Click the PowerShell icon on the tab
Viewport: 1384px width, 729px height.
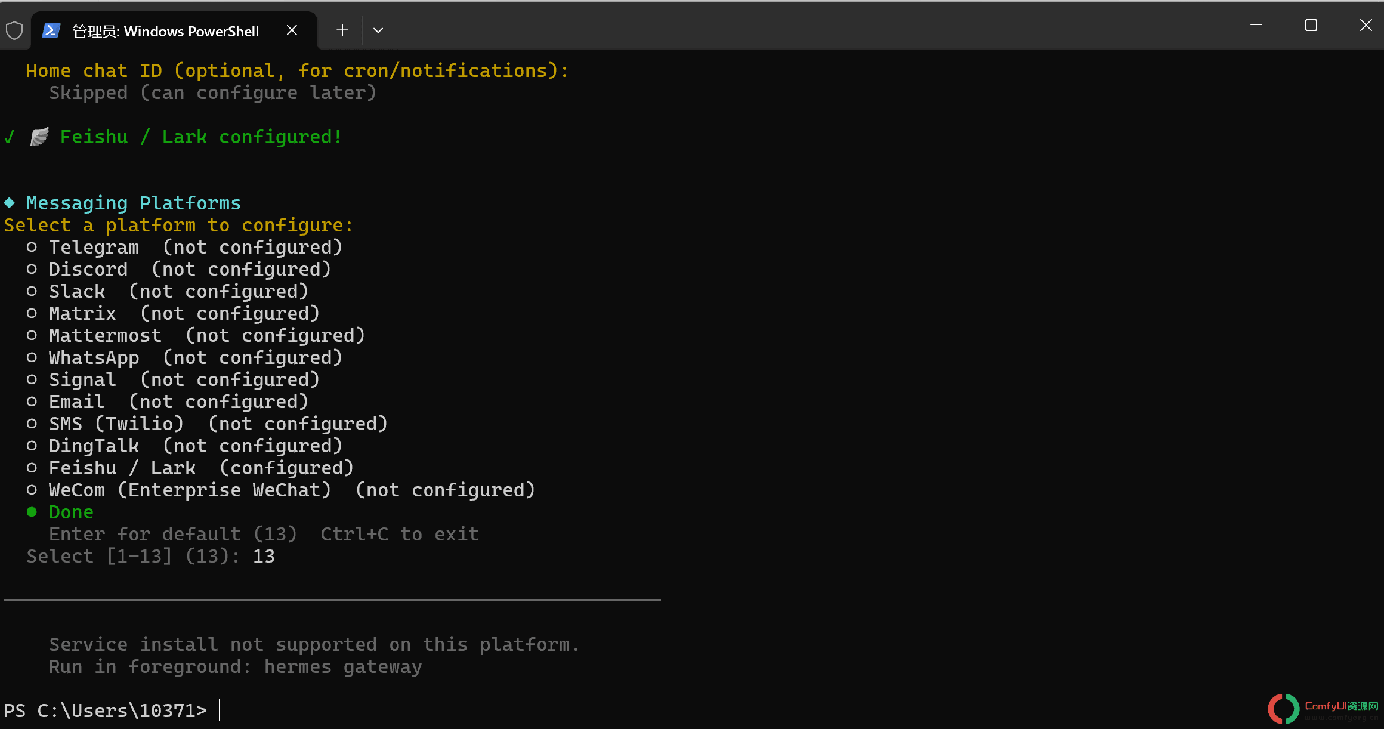coord(51,30)
